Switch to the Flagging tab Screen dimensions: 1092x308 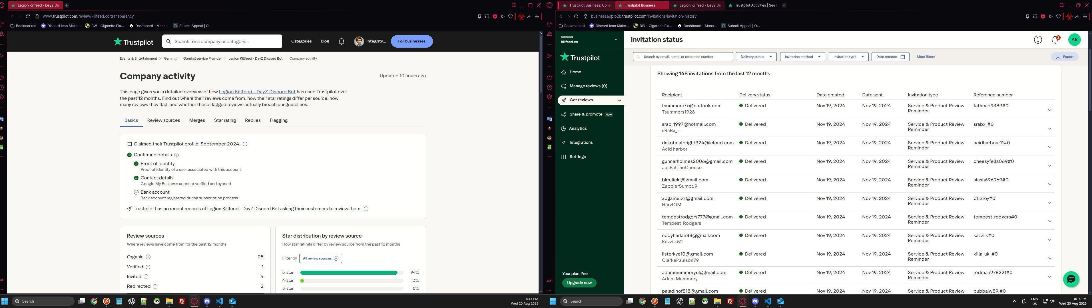coord(278,121)
